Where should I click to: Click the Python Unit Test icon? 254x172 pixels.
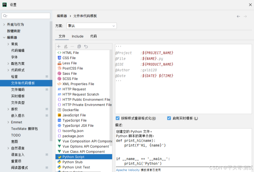[x=59, y=167]
